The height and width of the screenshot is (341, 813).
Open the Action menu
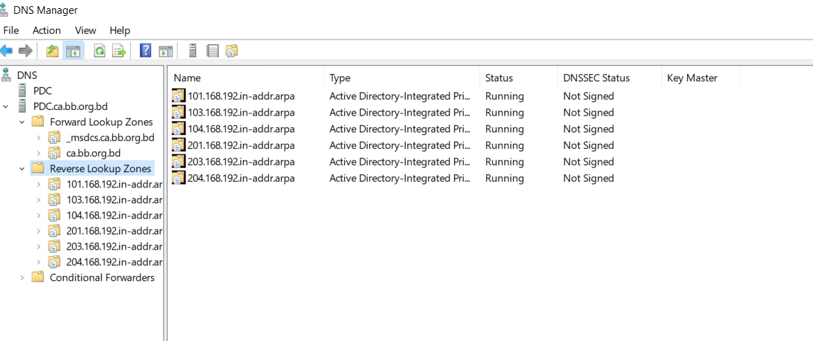click(x=46, y=30)
